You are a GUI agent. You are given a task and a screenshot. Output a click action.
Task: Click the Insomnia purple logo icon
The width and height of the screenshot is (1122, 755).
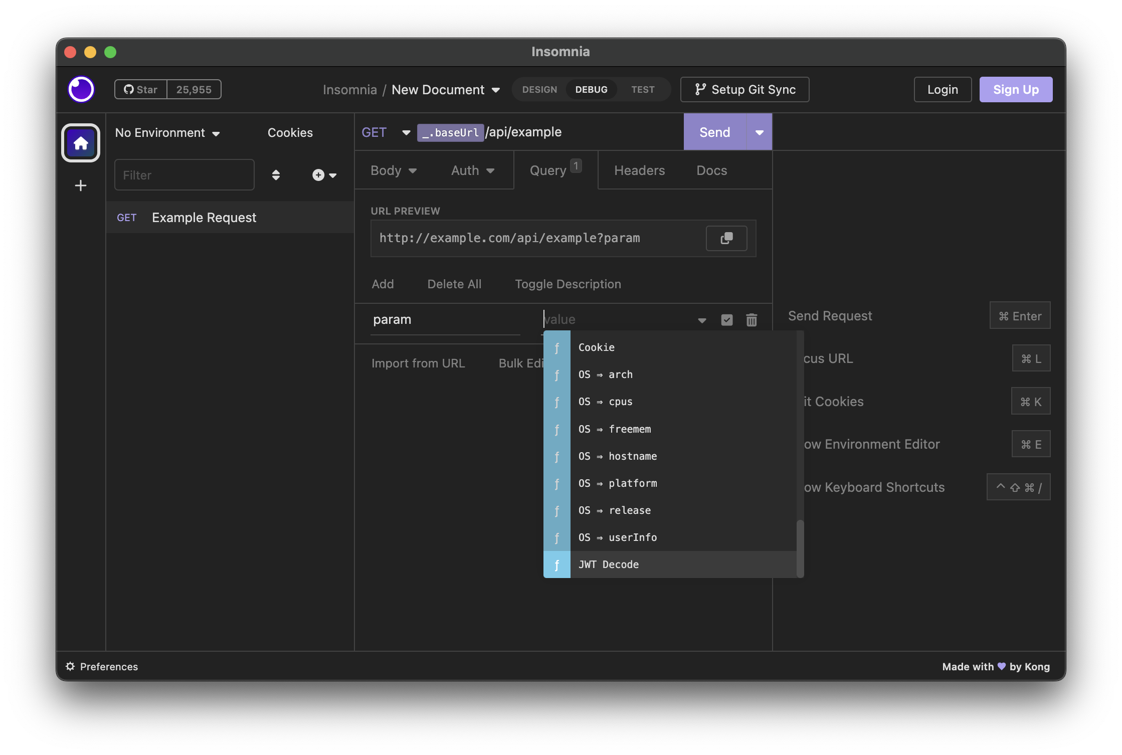[81, 89]
